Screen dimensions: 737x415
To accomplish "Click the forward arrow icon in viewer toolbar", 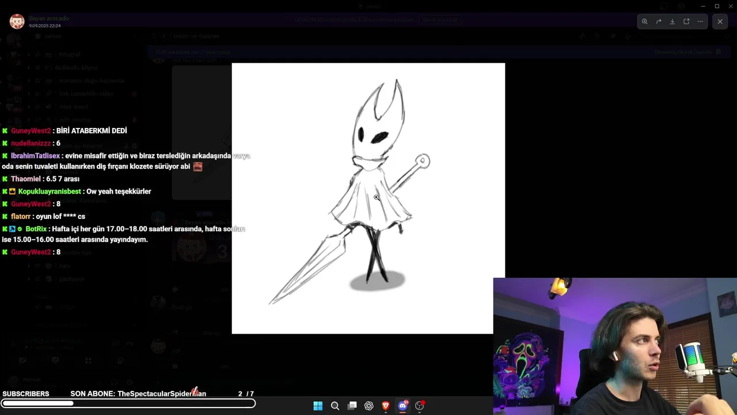I will tap(659, 21).
